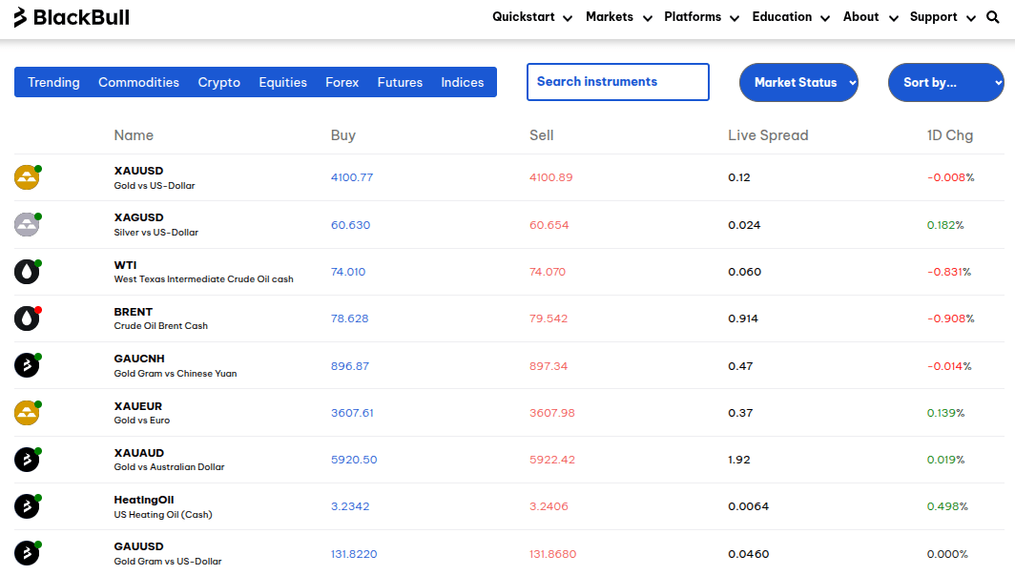
Task: Click GAUCNH buy price 896.87
Action: [350, 366]
